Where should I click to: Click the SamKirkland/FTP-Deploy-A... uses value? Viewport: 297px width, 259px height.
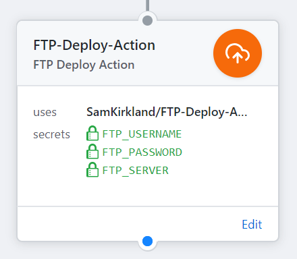click(167, 112)
